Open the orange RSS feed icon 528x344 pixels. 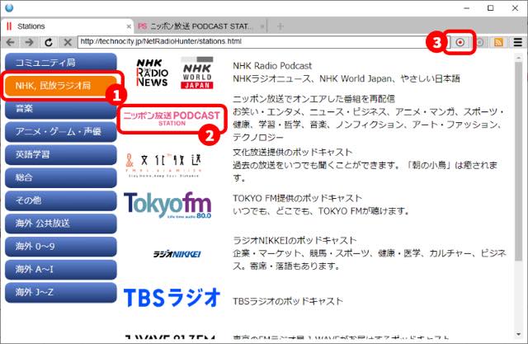pos(498,42)
